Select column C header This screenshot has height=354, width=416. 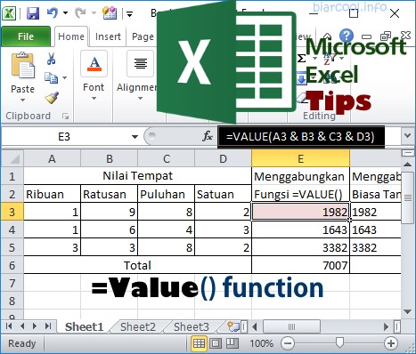166,159
